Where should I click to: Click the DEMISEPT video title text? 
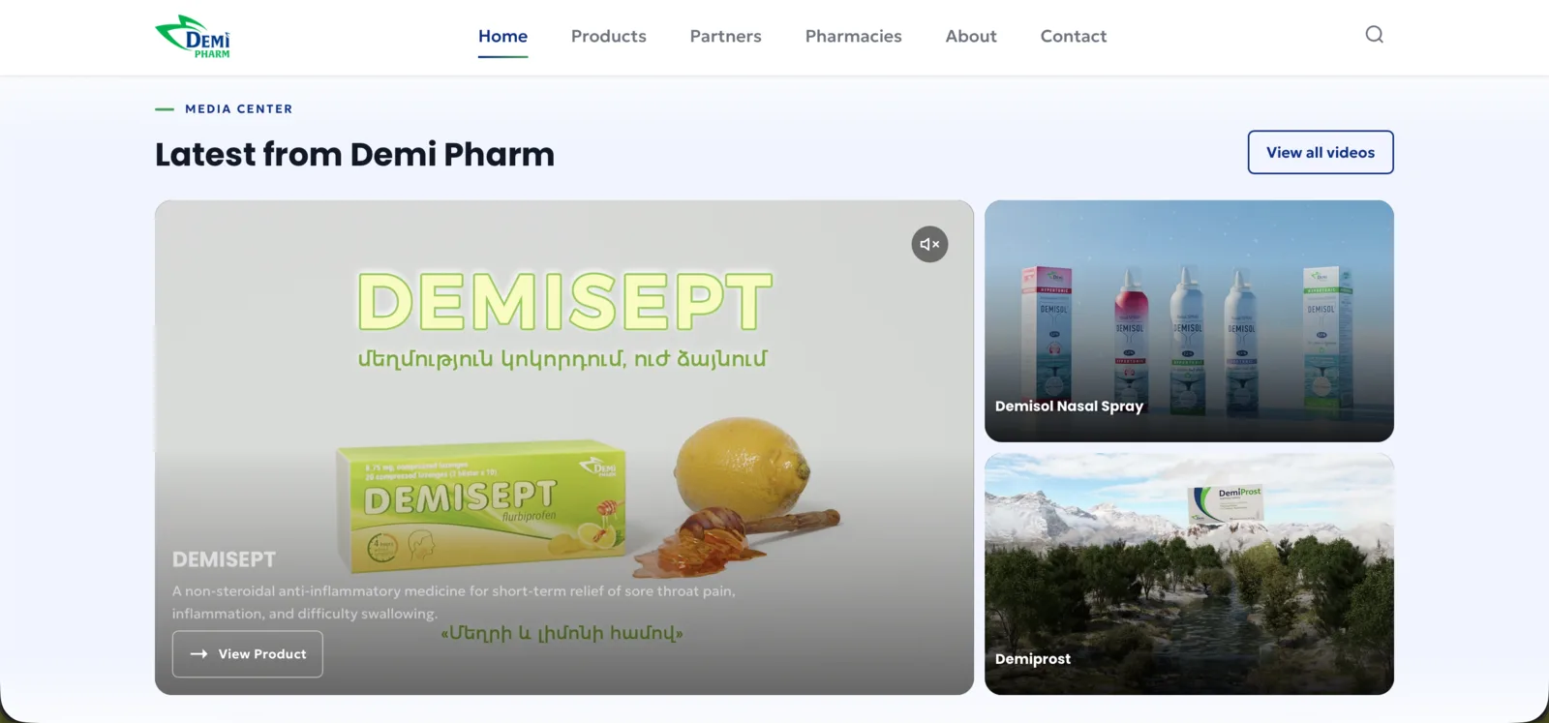coord(224,559)
